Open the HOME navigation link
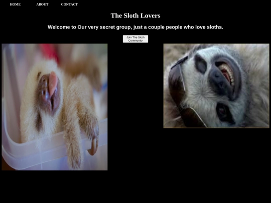Viewport: 271px width, 203px height. (15, 5)
